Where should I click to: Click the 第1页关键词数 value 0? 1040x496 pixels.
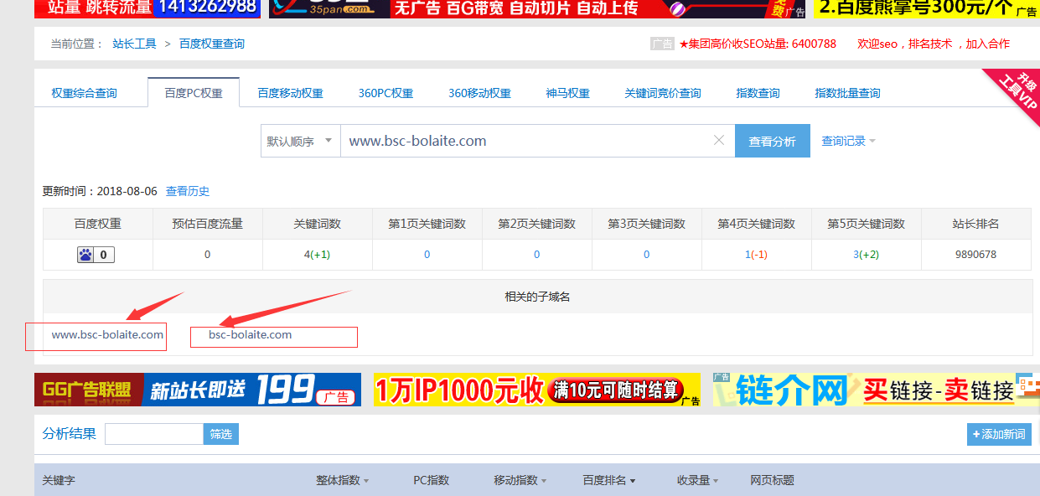427,255
